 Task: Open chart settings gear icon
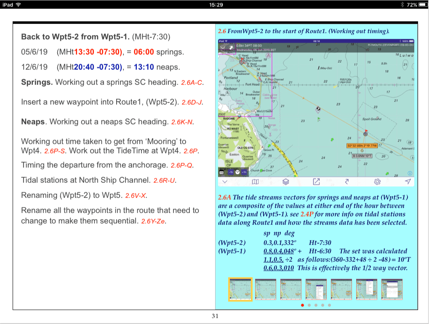(x=377, y=182)
